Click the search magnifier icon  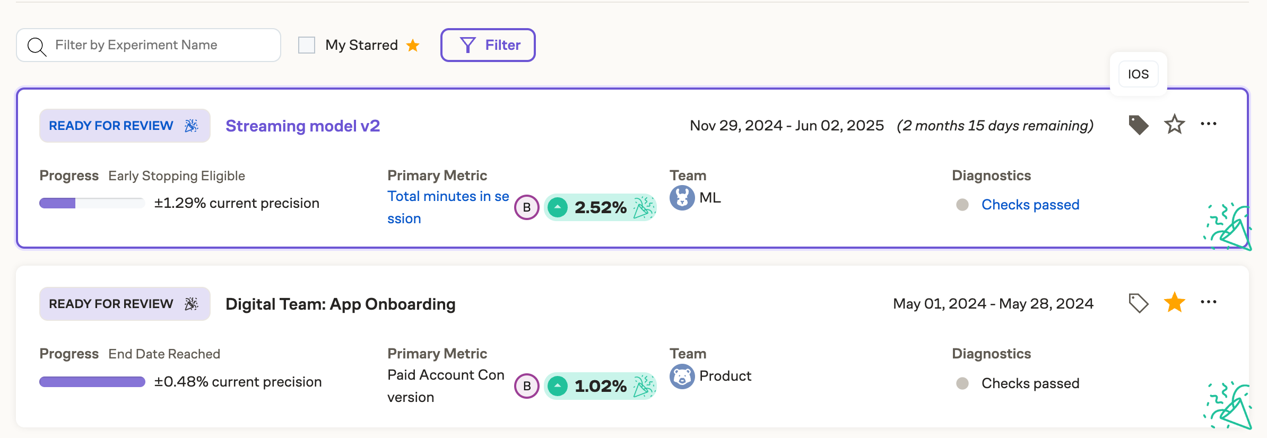[x=37, y=46]
